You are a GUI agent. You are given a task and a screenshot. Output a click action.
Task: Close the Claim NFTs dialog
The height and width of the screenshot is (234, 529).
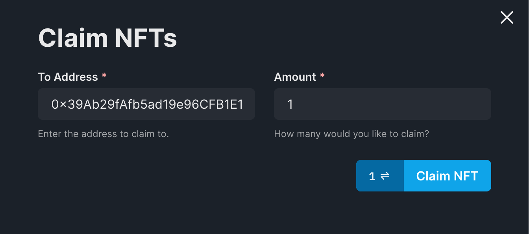tap(507, 17)
